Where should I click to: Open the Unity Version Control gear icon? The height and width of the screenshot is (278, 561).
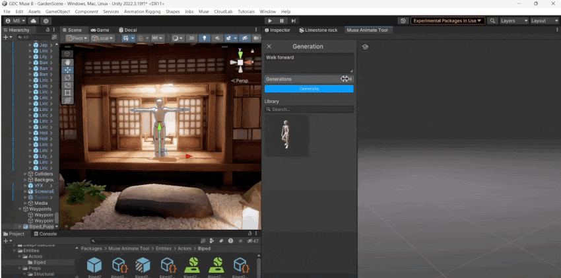pos(46,20)
